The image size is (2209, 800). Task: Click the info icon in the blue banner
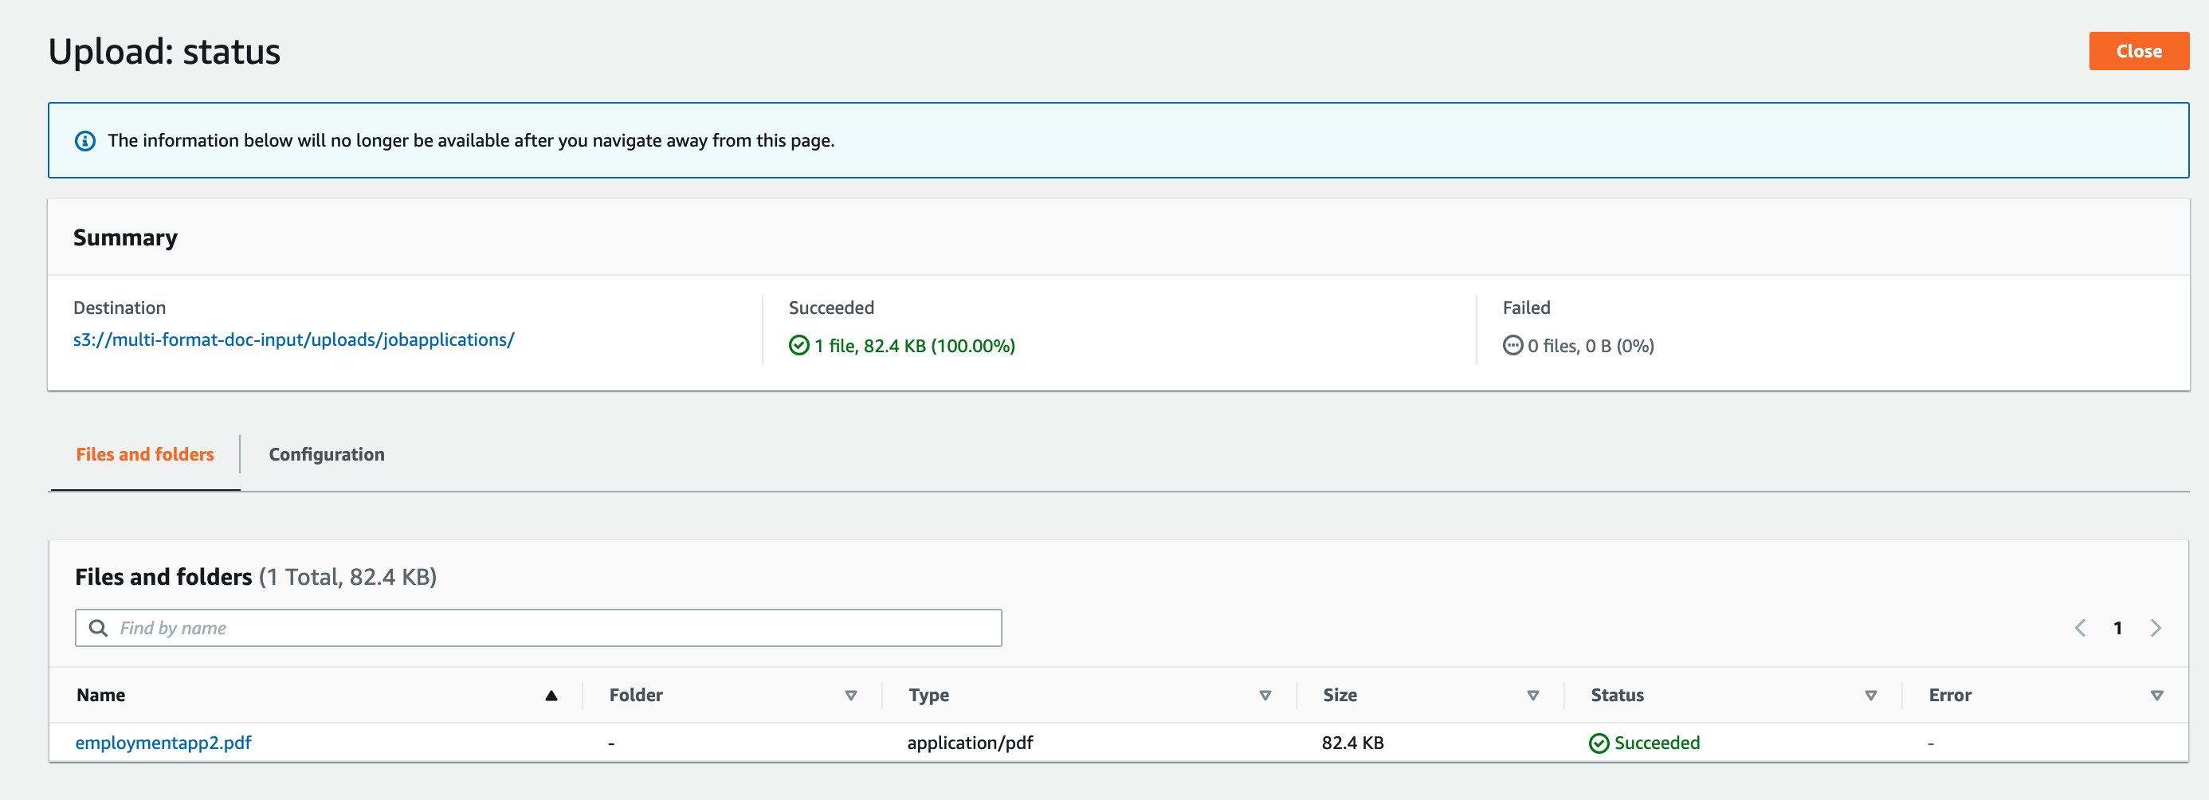(x=85, y=140)
